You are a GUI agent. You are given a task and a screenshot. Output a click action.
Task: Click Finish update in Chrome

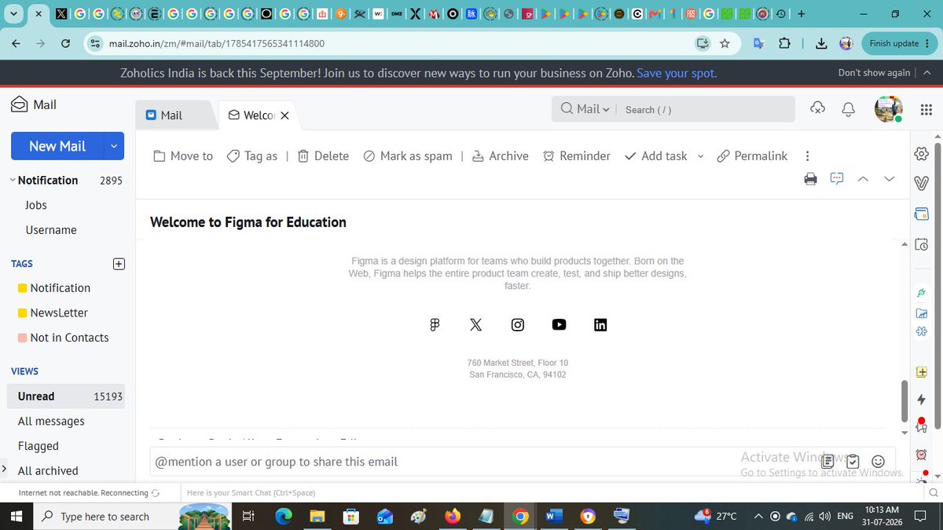(x=899, y=43)
